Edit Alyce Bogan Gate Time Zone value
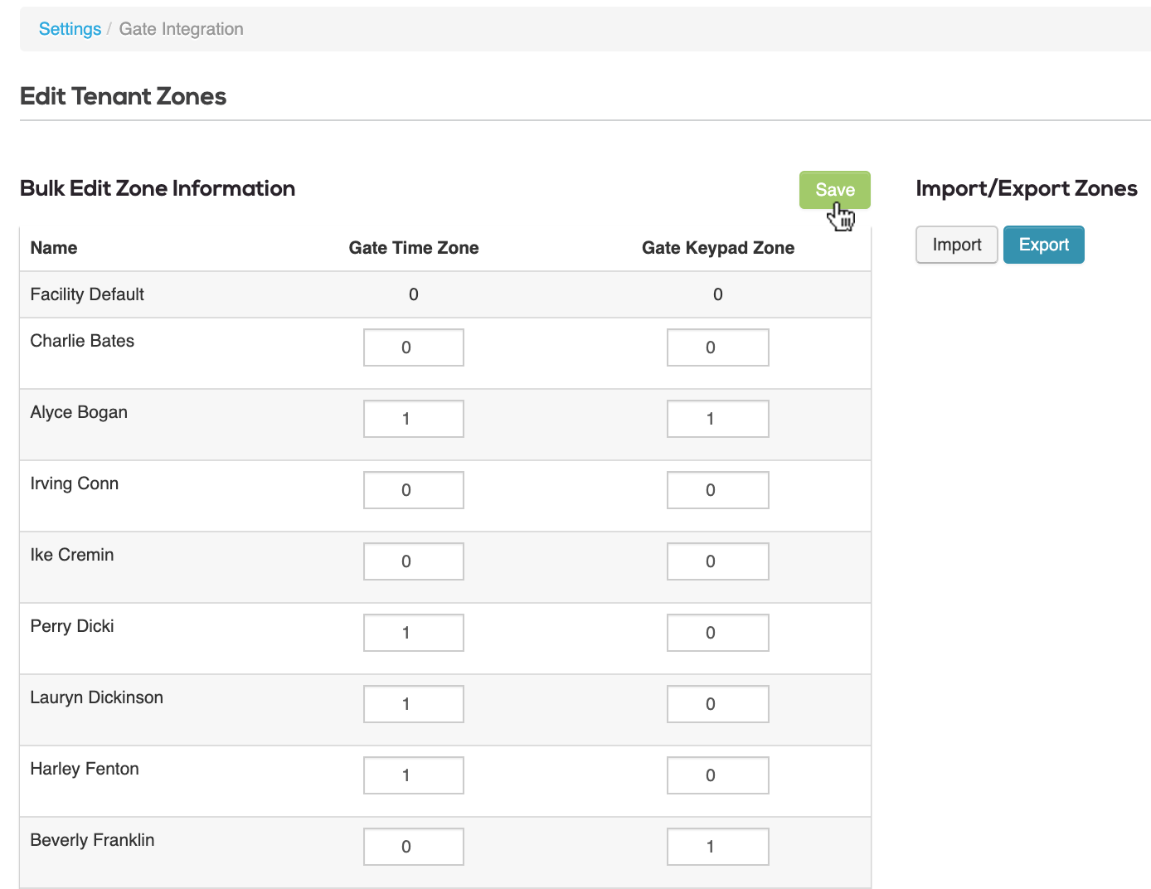Viewport: 1151px width, 889px height. pos(413,418)
